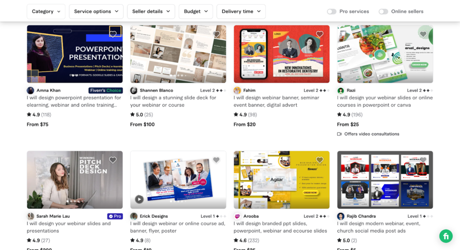The image size is (460, 250).
Task: Open the Budget filter dropdown
Action: point(196,11)
